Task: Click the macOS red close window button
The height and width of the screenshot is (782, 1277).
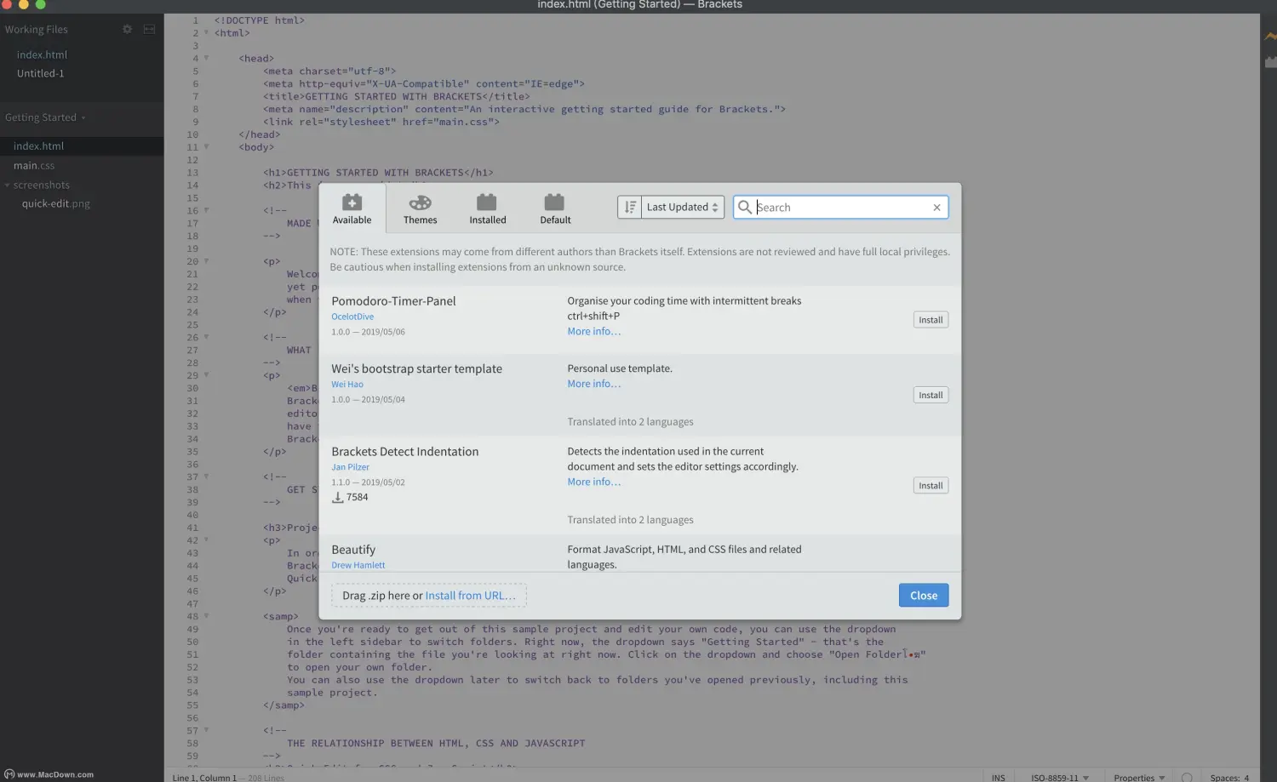Action: pyautogui.click(x=7, y=4)
